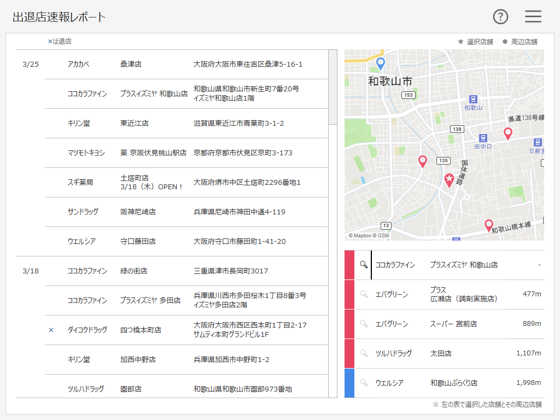Click the blue color bar for ウエルシア row

pyautogui.click(x=349, y=383)
